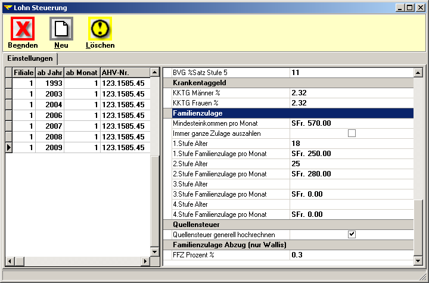Viewport: 429px width, 283px height.
Task: Click the FFZ Prozent % value field
Action: [352, 255]
